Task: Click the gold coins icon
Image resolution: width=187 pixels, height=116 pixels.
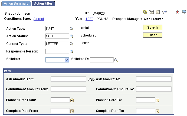Action: 145,12
